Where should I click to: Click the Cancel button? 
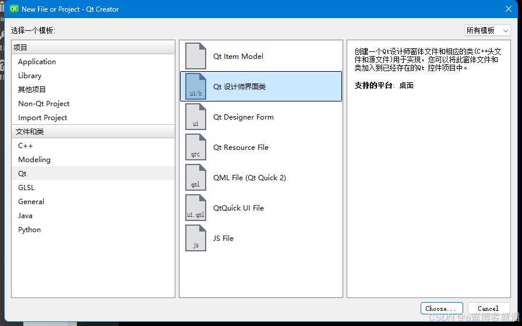pyautogui.click(x=489, y=309)
